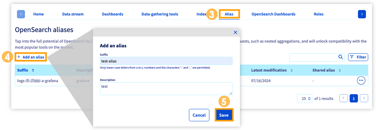
Task: Click the search magnifier icon
Action: [341, 57]
